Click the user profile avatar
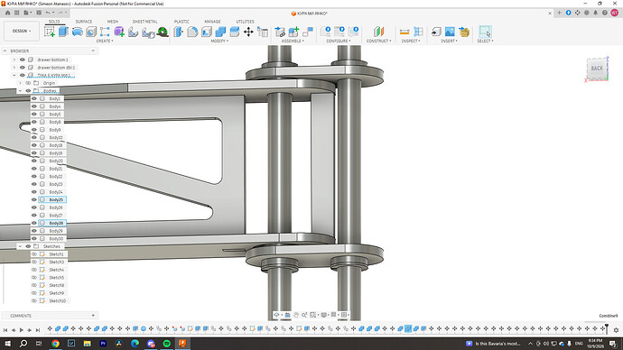Viewport: 623px width, 350px height. click(x=615, y=13)
